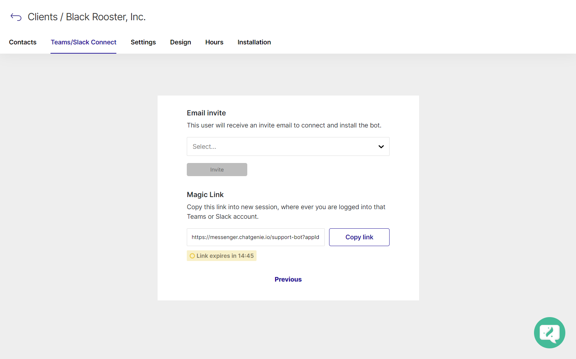Go to the Design tab
576x359 pixels.
(181, 42)
